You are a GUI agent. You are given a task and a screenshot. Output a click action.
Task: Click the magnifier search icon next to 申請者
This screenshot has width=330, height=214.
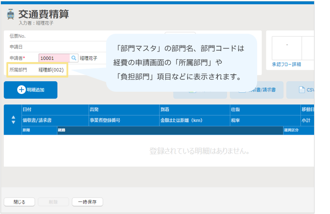[74, 58]
